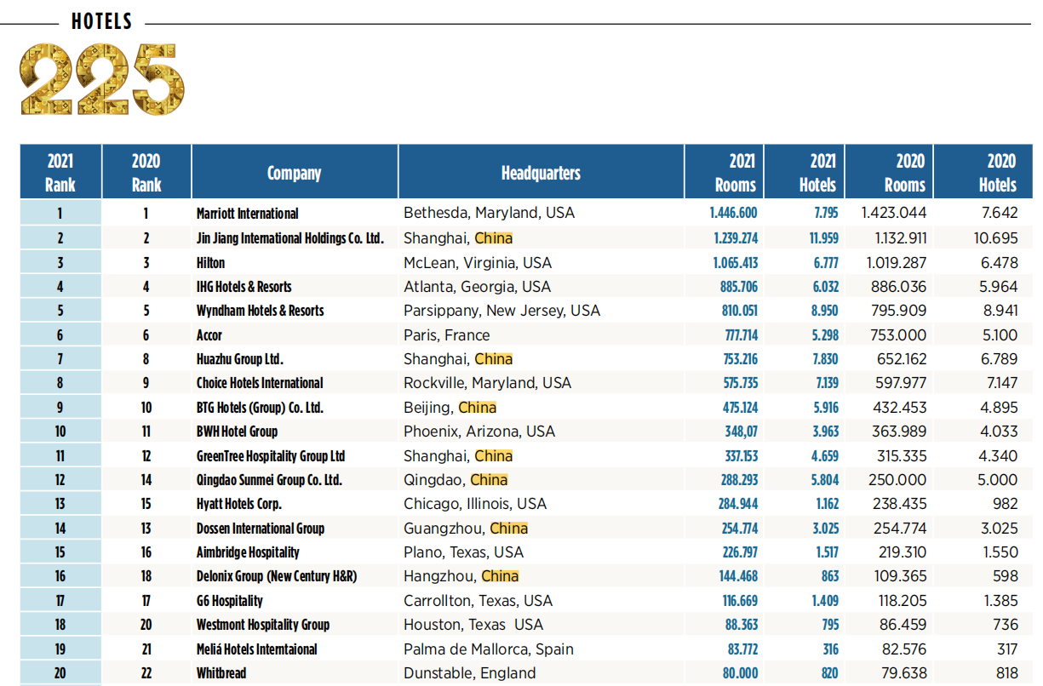Image resolution: width=1043 pixels, height=686 pixels.
Task: Click the Headquarters column header
Action: point(541,172)
